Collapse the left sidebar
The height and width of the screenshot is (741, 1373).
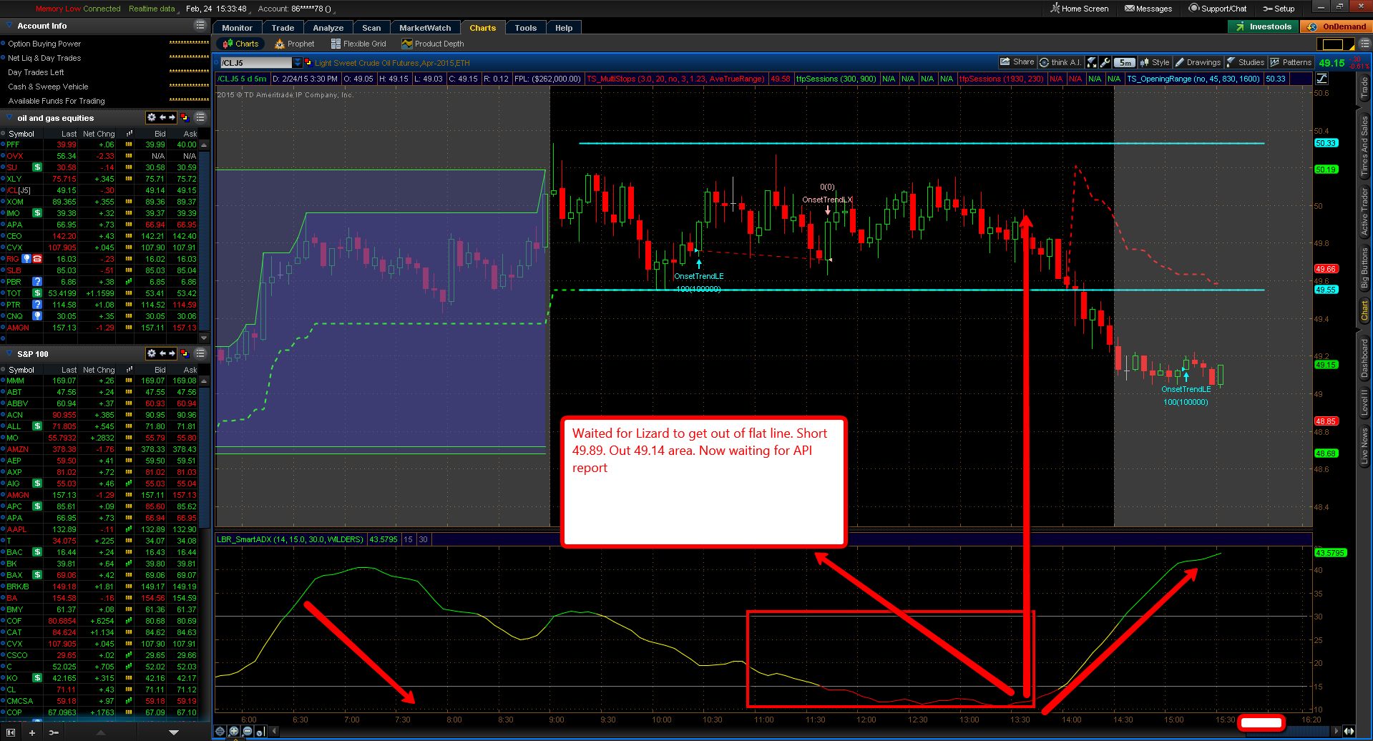10,732
